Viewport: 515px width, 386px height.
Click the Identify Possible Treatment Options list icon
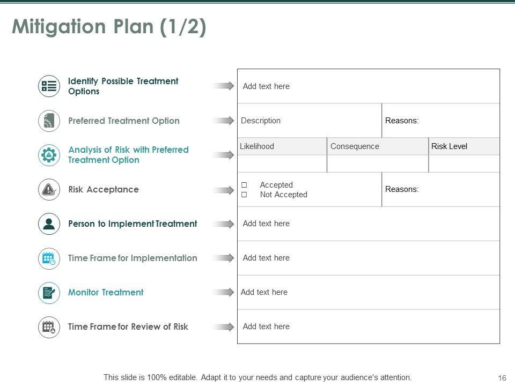(49, 86)
